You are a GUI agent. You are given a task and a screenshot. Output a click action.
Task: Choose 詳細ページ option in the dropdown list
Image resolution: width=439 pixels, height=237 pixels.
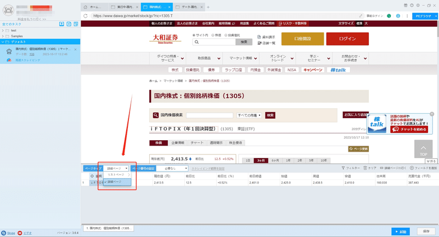pyautogui.click(x=117, y=182)
